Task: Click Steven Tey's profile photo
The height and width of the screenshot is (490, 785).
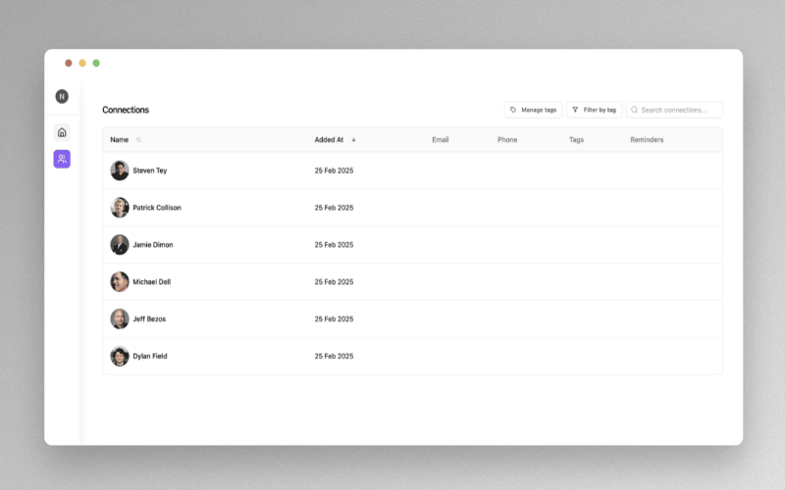Action: tap(120, 171)
